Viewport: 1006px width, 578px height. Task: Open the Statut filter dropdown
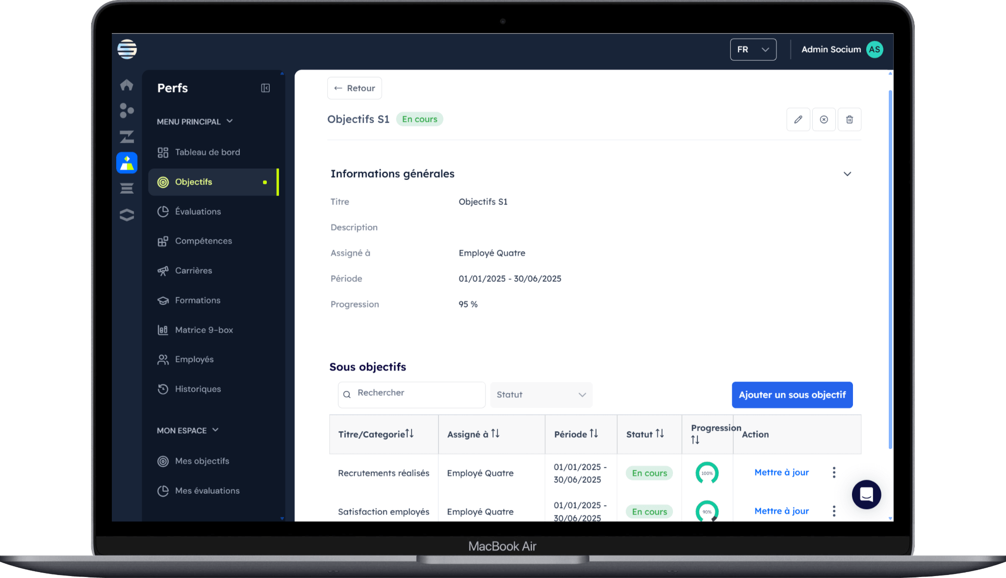pos(541,395)
